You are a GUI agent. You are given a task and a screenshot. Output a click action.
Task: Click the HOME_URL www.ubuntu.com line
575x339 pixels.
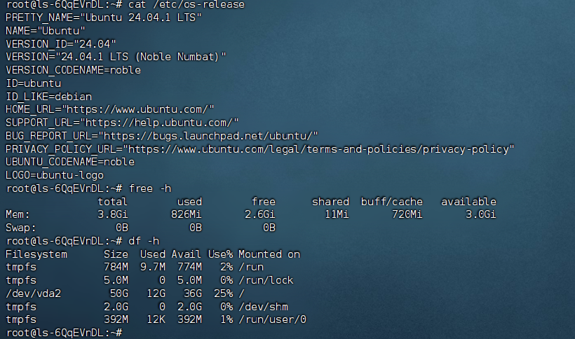[x=109, y=109]
